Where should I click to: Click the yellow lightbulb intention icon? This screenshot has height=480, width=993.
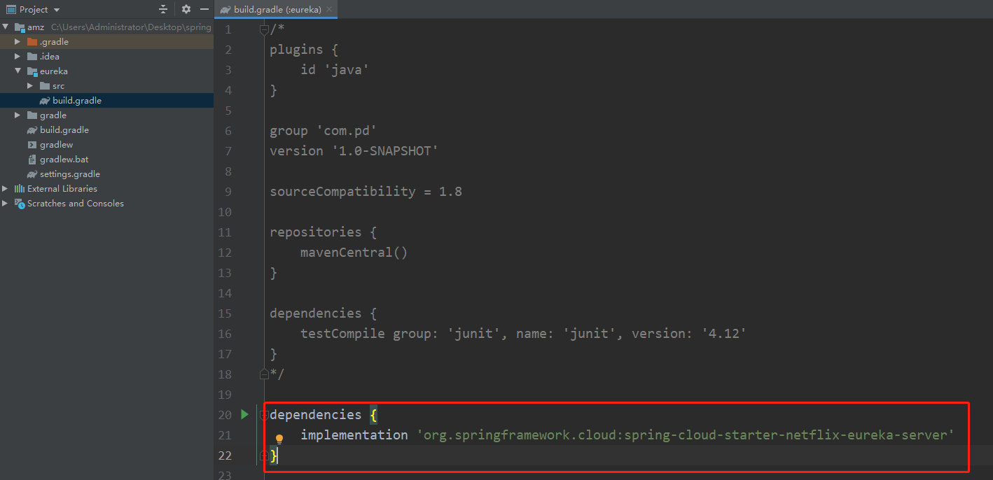(279, 439)
